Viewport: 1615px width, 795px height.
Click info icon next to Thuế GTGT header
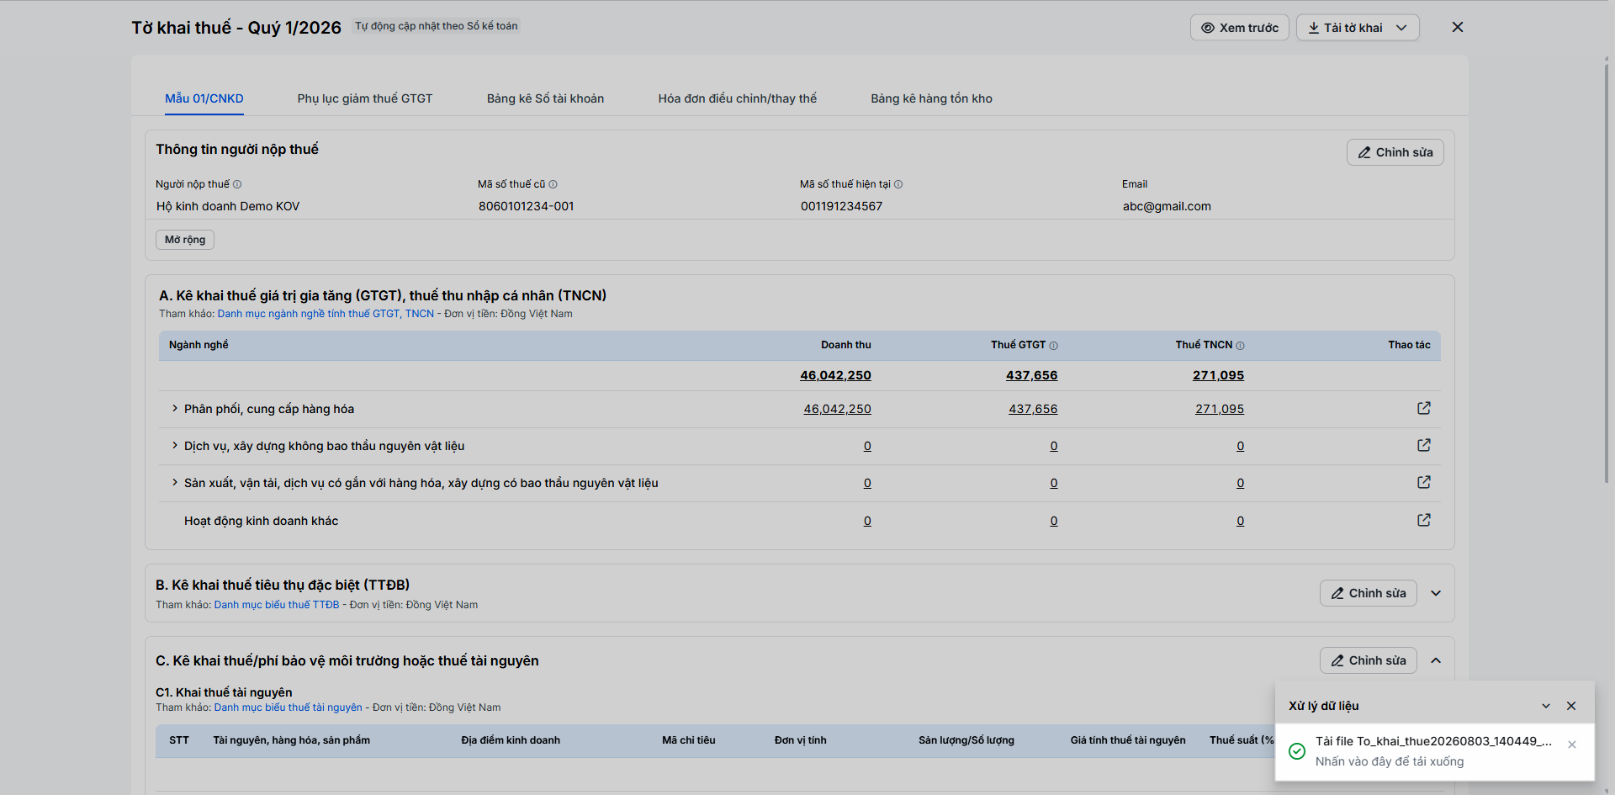(x=1054, y=346)
